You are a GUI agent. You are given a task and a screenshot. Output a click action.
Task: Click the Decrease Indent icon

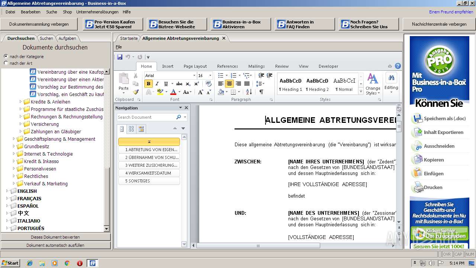[x=261, y=76]
